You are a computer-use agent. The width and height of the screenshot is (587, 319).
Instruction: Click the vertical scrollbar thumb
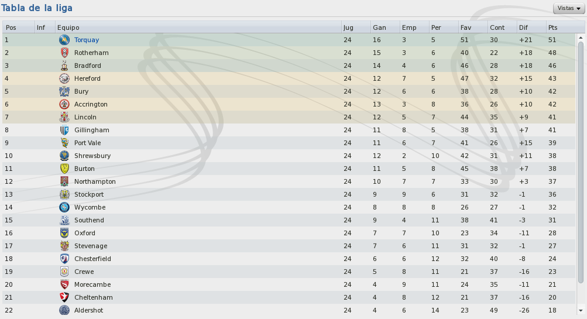581,162
